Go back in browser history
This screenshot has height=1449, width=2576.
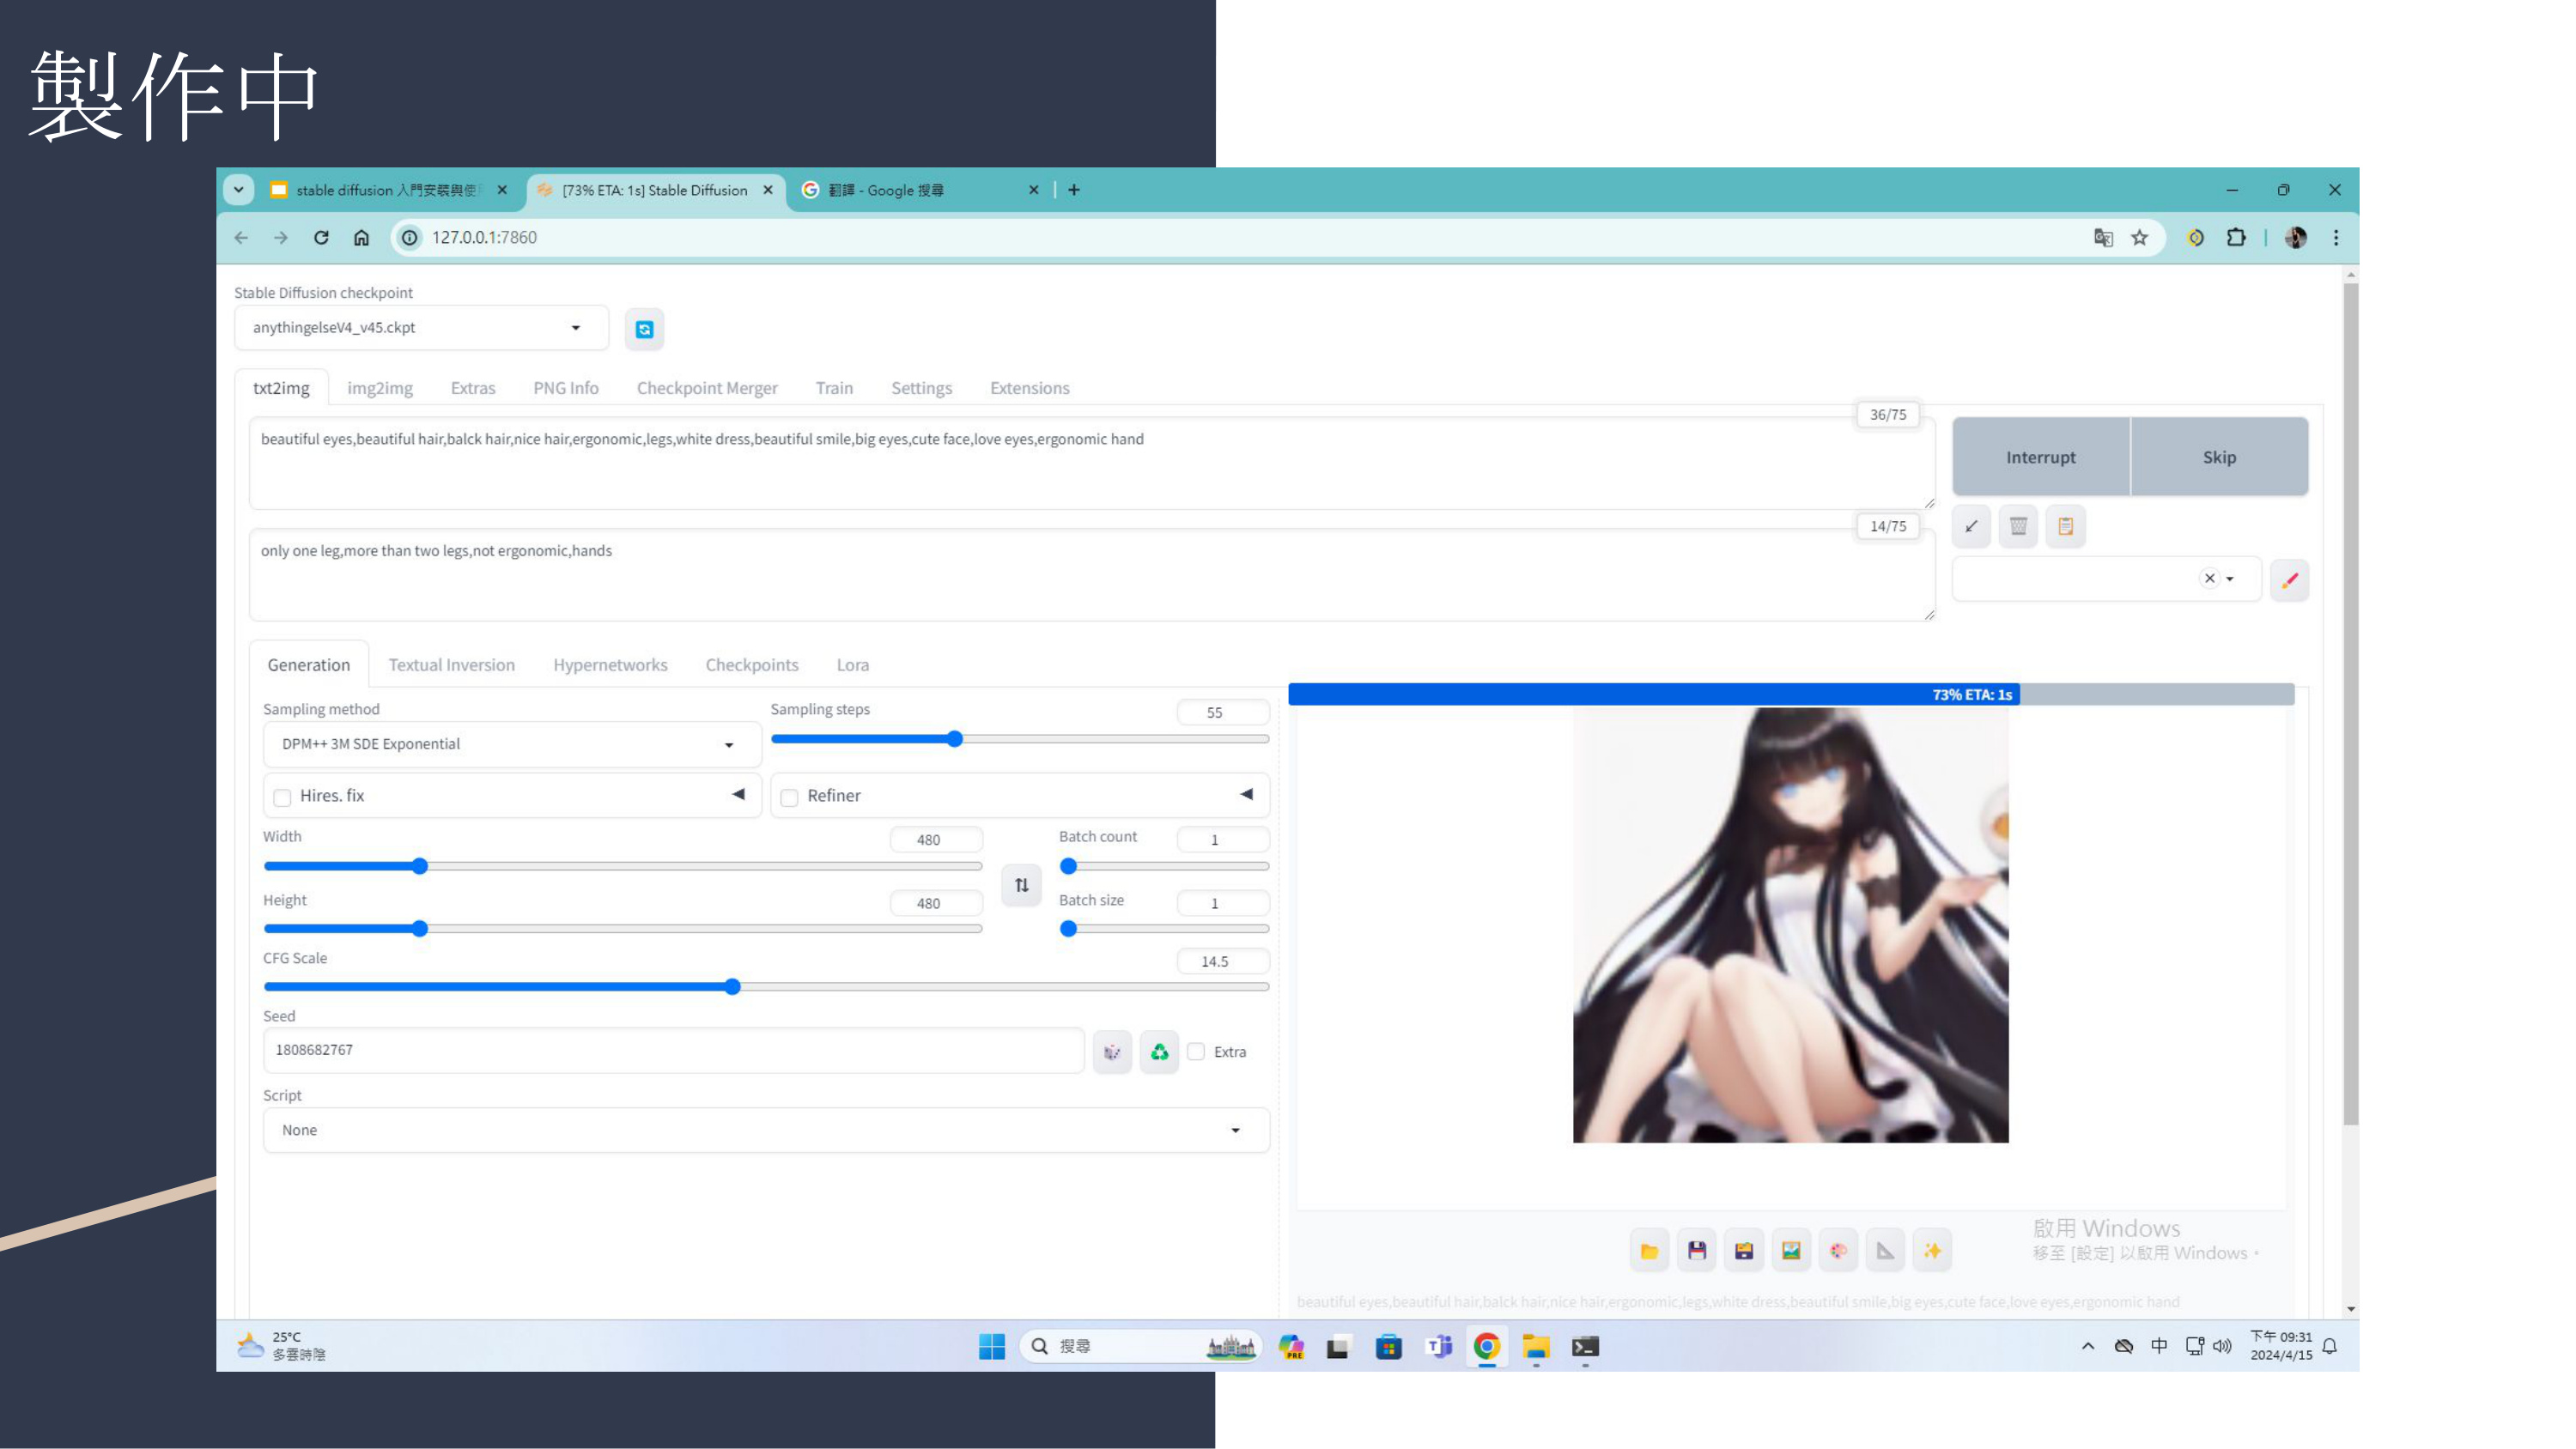241,238
